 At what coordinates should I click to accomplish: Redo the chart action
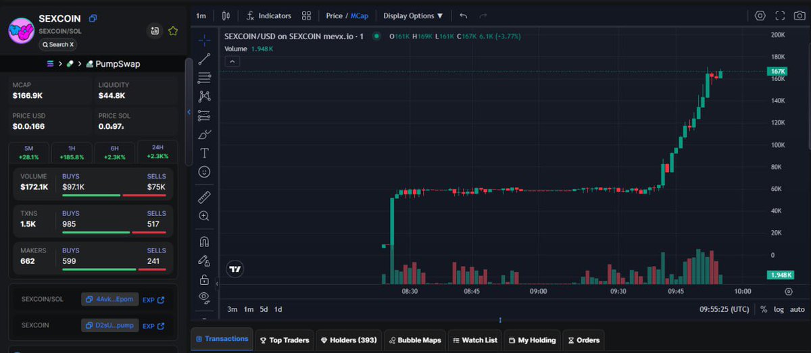[x=483, y=16]
